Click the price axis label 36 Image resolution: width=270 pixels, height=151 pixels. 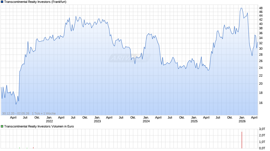coord(261,33)
